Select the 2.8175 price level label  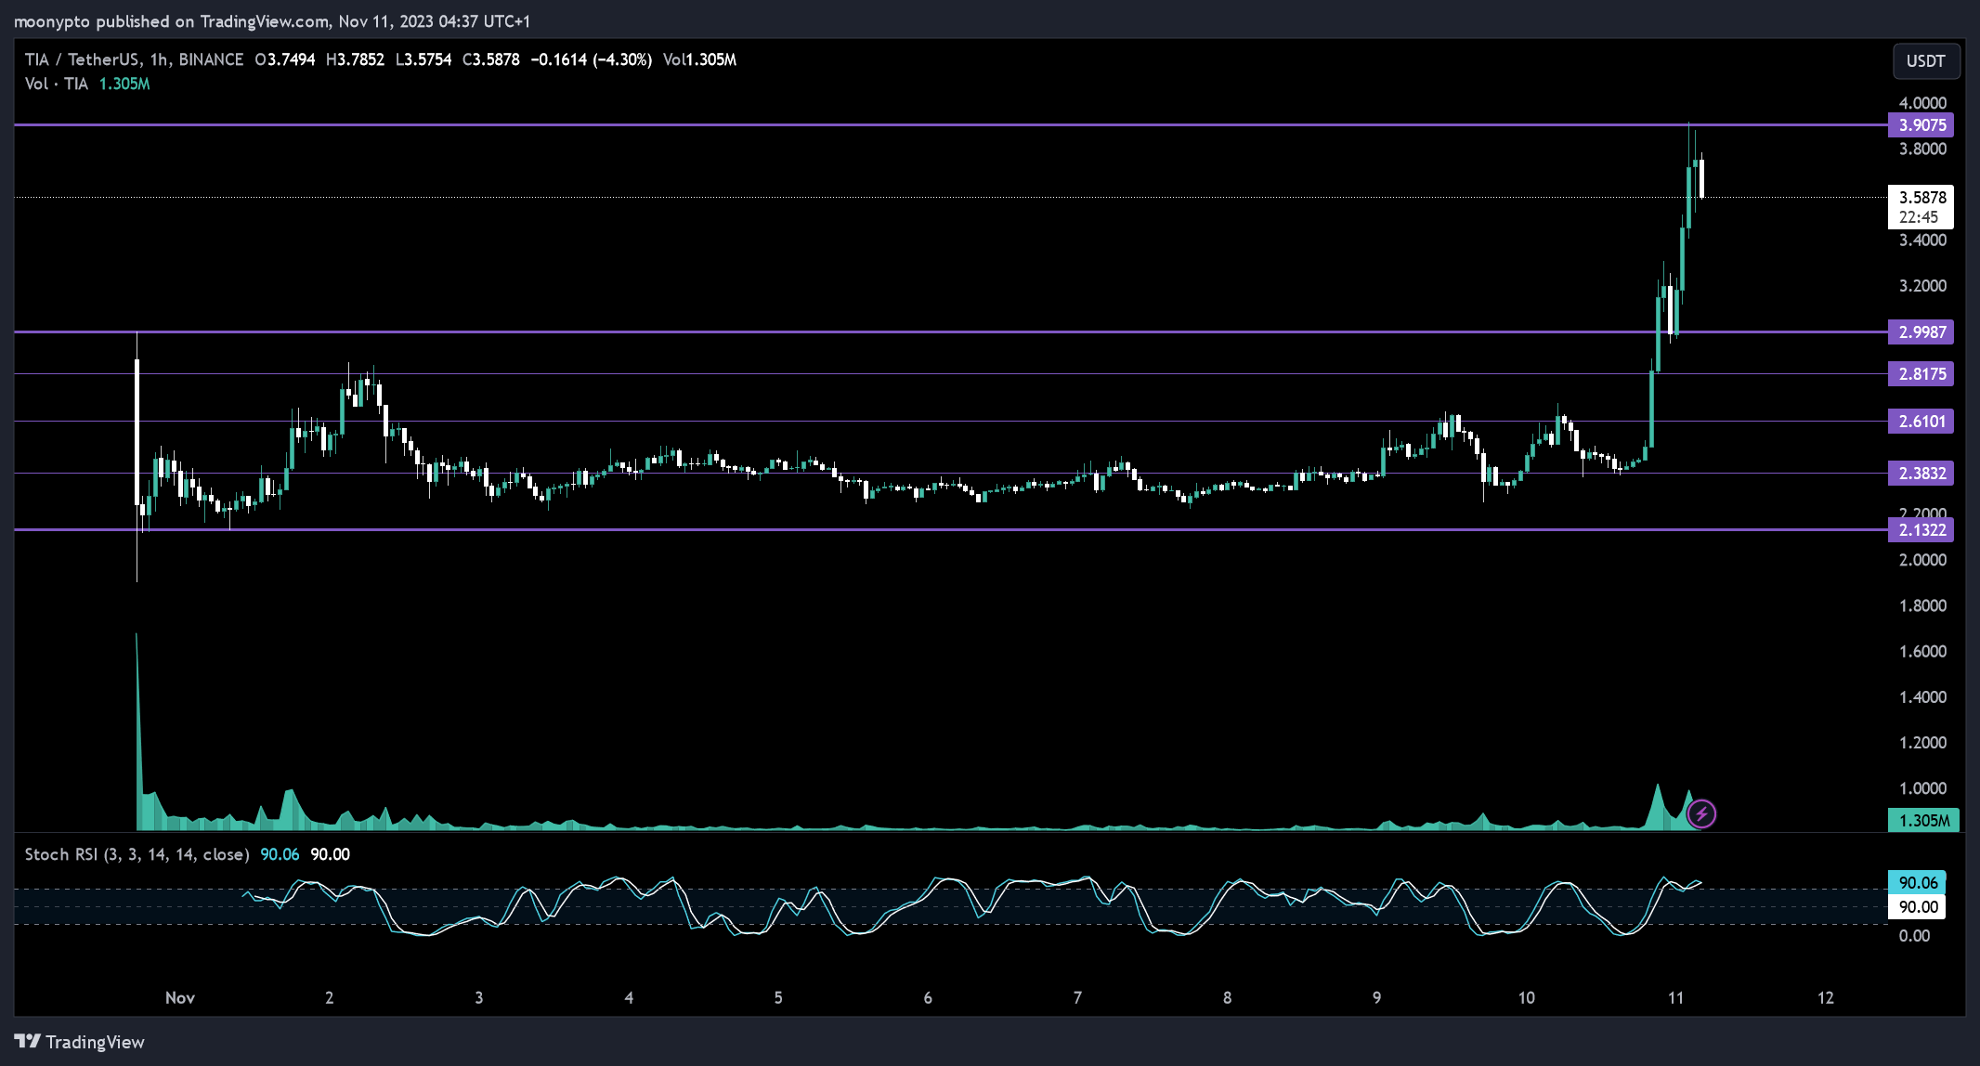(1921, 374)
